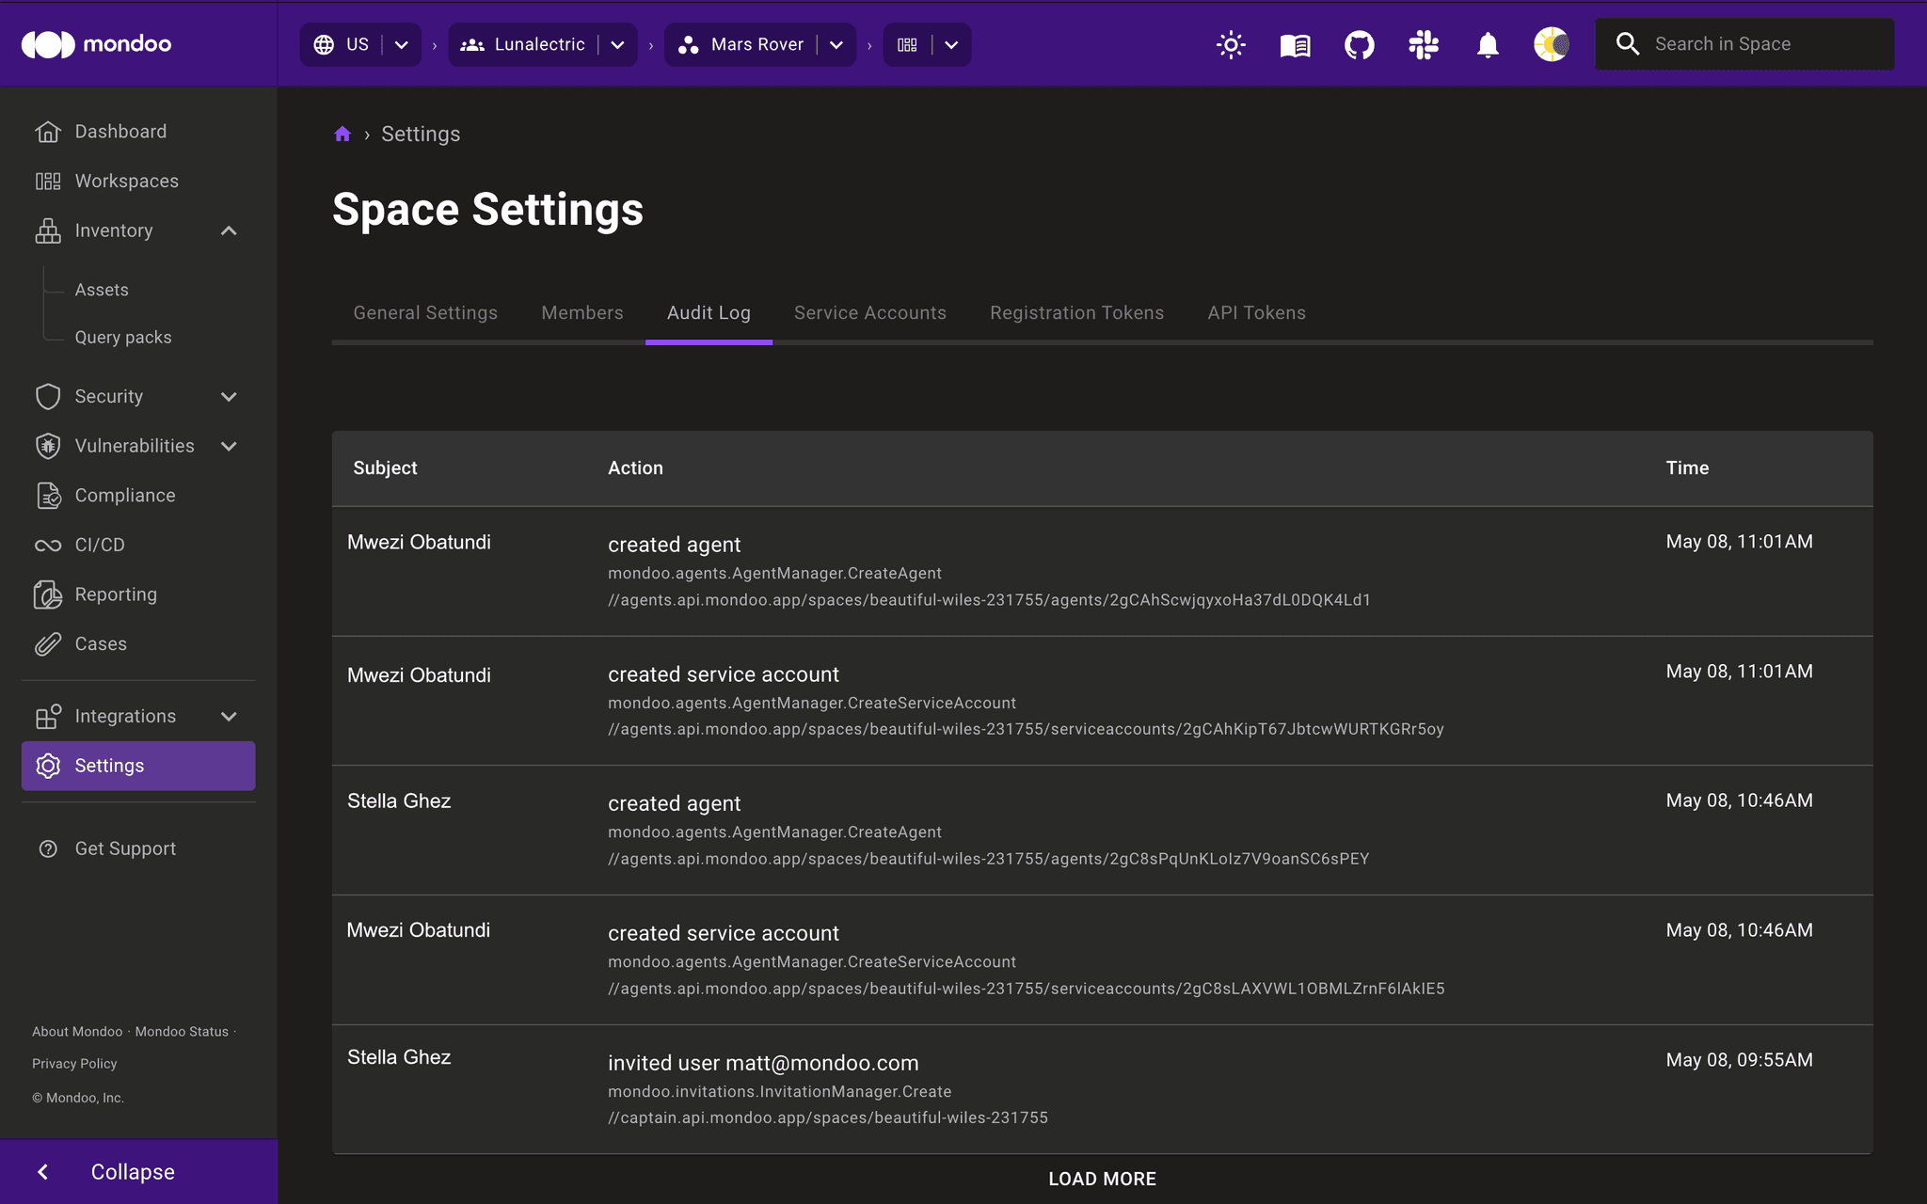This screenshot has width=1927, height=1204.
Task: Click the LOAD MORE button
Action: pos(1102,1178)
